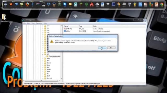Select the OpenWithProgids key in tree
The width and height of the screenshot is (167, 93).
(55, 56)
